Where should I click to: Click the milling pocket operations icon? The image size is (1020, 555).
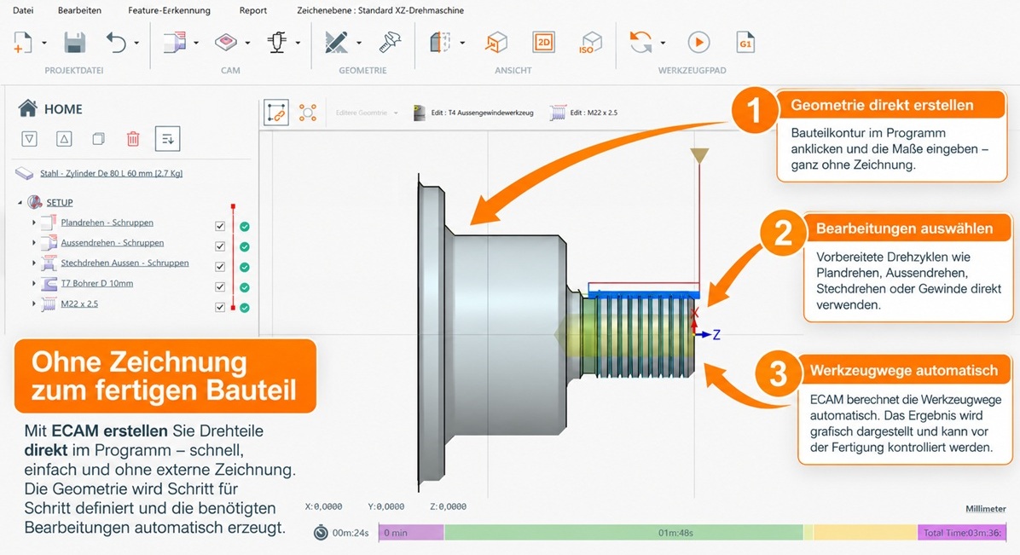tap(226, 43)
